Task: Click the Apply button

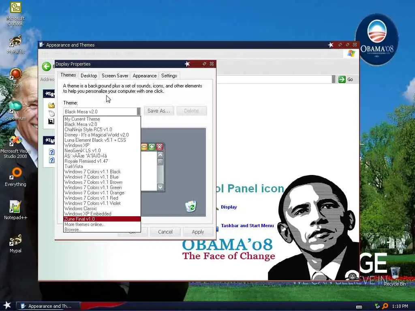Action: (198, 232)
